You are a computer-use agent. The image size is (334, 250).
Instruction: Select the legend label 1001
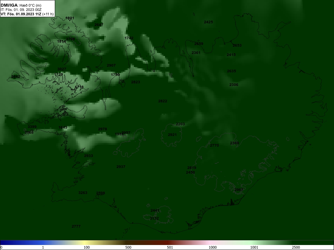tap(254, 247)
